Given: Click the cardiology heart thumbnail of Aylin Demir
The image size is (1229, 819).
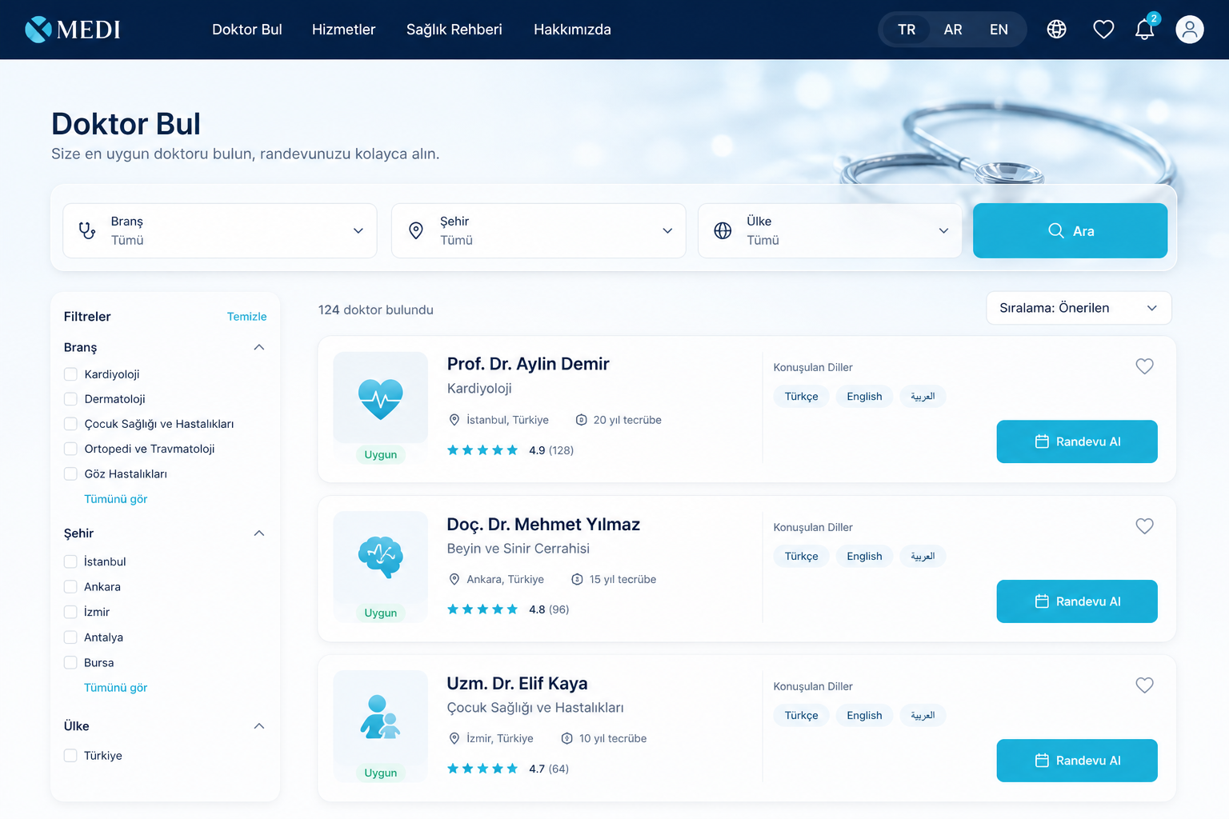Looking at the screenshot, I should coord(381,398).
